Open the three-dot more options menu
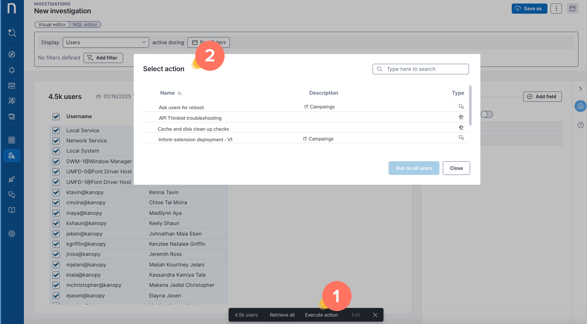Image resolution: width=587 pixels, height=324 pixels. click(556, 9)
